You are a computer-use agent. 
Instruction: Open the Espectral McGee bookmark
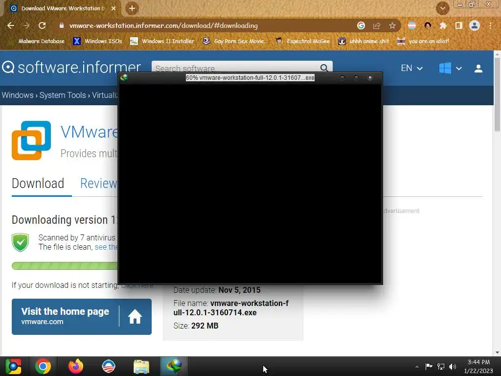(x=302, y=41)
